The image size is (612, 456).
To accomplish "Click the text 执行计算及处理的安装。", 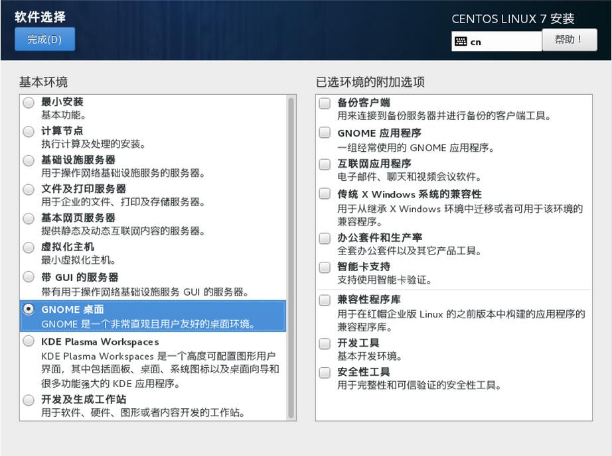I will pyautogui.click(x=94, y=144).
